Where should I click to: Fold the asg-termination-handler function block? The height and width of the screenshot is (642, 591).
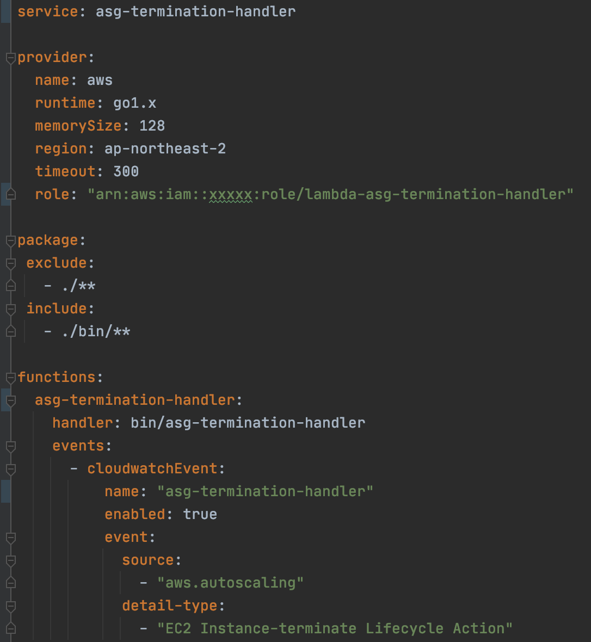(x=11, y=402)
